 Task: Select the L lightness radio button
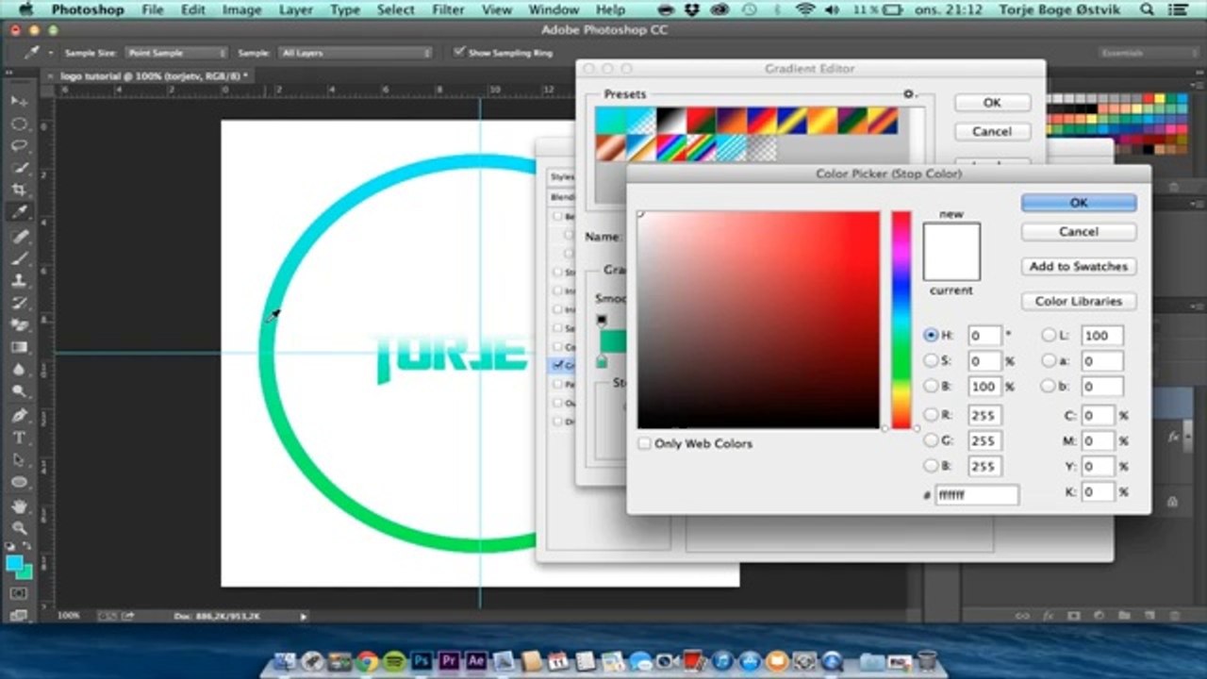tap(1049, 335)
